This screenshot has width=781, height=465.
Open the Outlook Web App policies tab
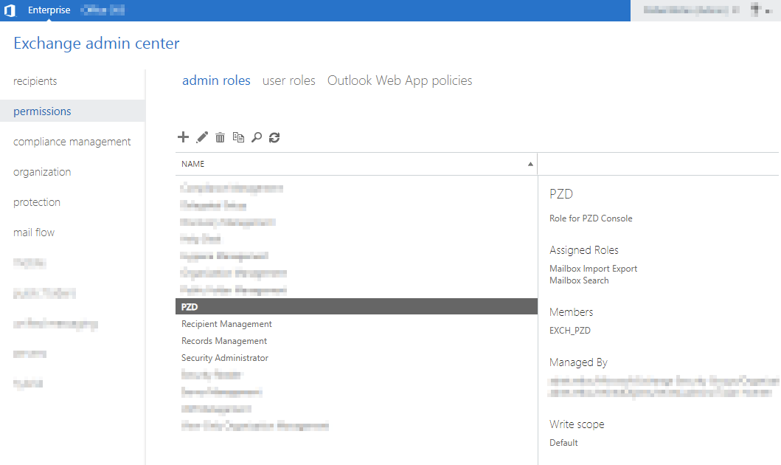[x=400, y=80]
